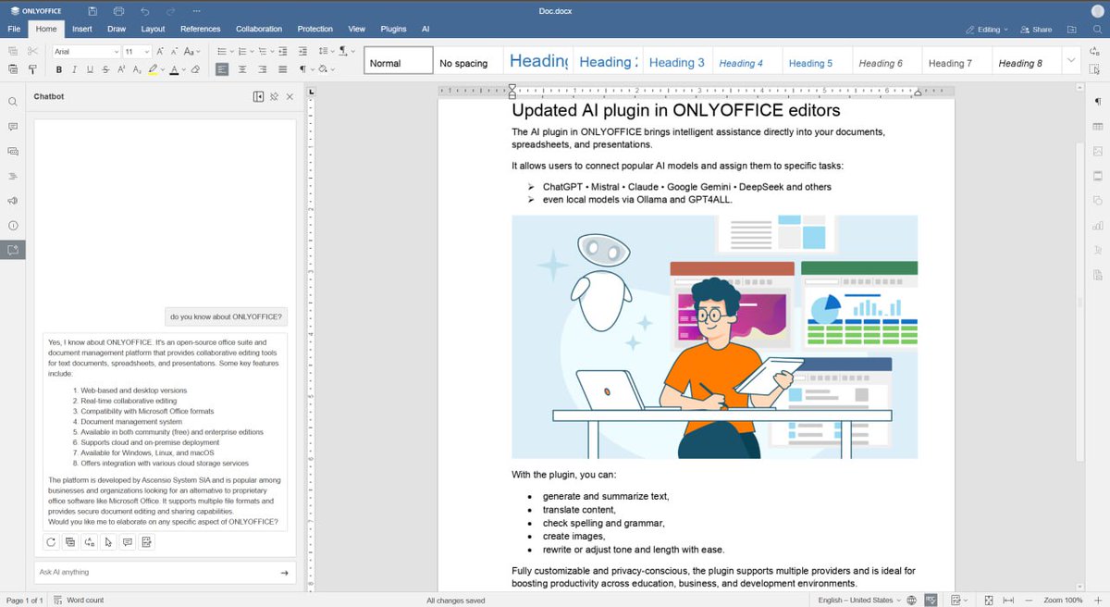
Task: Open English – United States language dropdown
Action: point(859,601)
